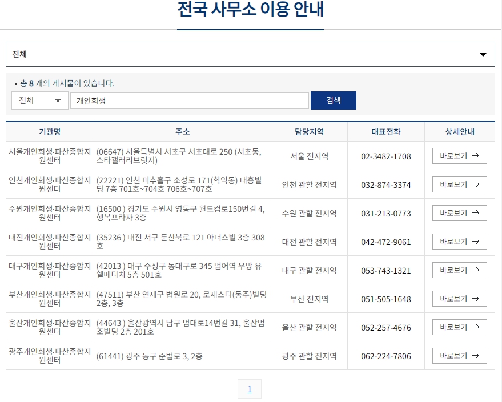Image resolution: width=502 pixels, height=402 pixels.
Task: Select page number 1 in pagination
Action: coord(250,389)
